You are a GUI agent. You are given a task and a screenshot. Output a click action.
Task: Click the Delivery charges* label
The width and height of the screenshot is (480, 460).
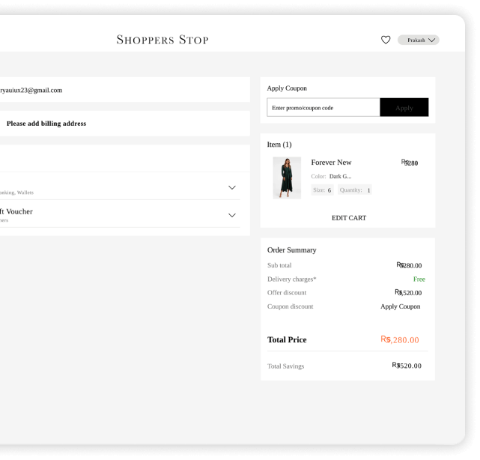pos(291,279)
